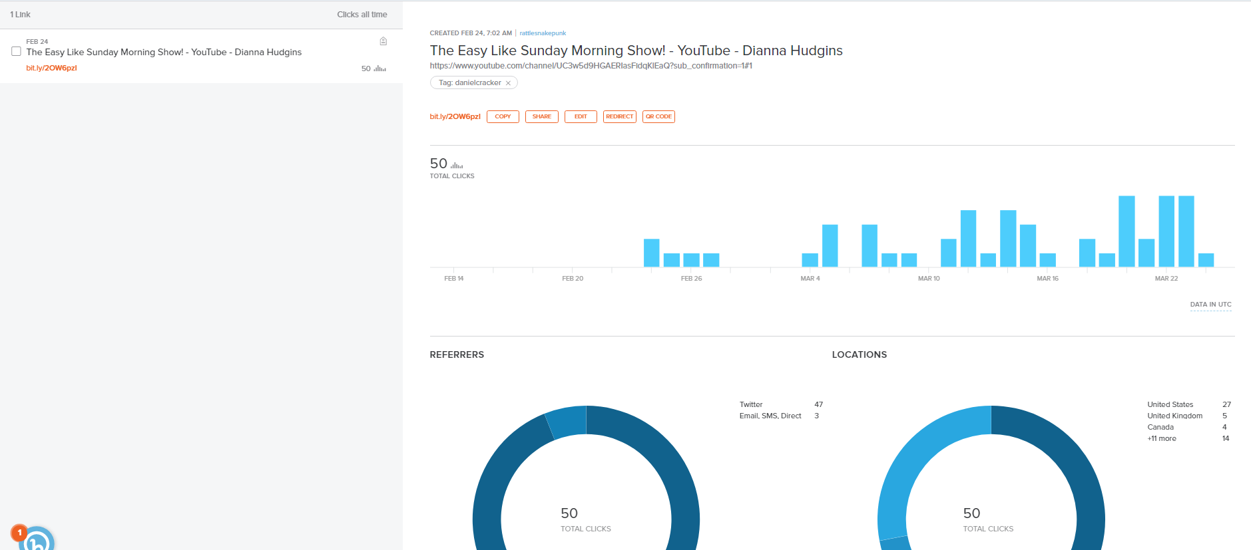Viewport: 1251px width, 550px height.
Task: Open the QR CODE button
Action: pyautogui.click(x=658, y=116)
